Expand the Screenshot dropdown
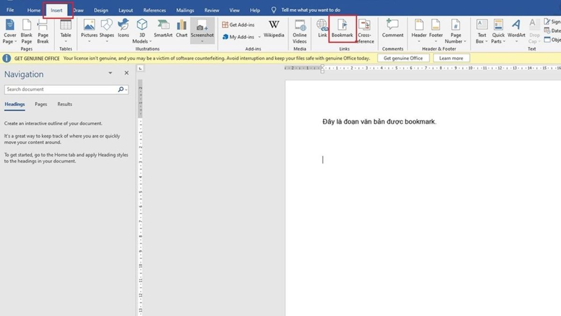561x316 pixels. click(x=202, y=41)
